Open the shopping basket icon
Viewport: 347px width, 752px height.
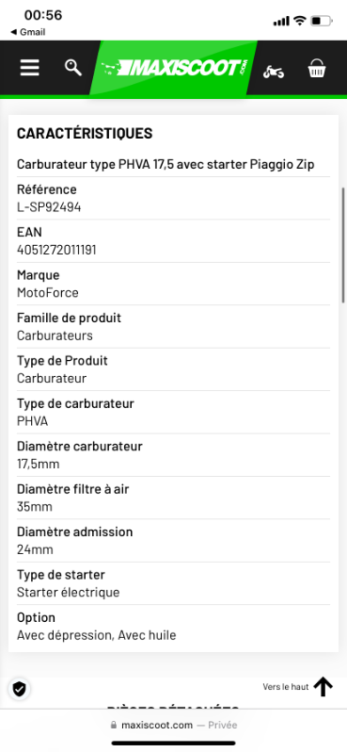tap(317, 69)
